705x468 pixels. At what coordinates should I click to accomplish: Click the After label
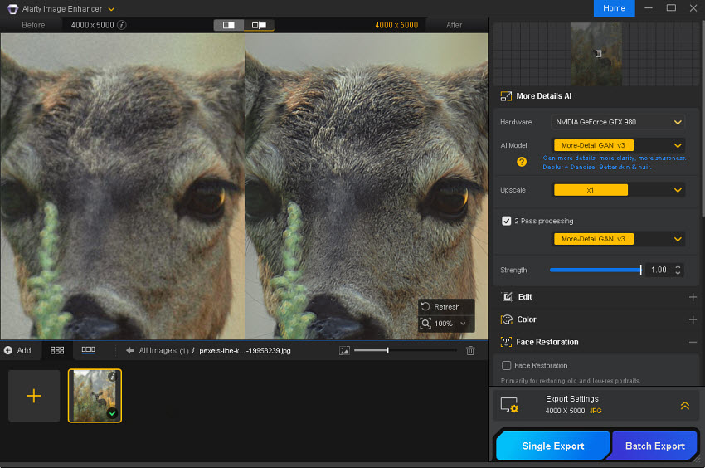coord(455,25)
